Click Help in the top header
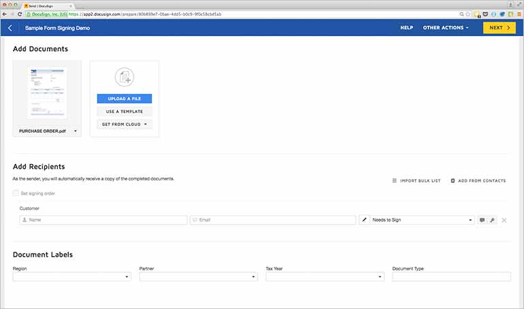The image size is (524, 309). pyautogui.click(x=406, y=28)
